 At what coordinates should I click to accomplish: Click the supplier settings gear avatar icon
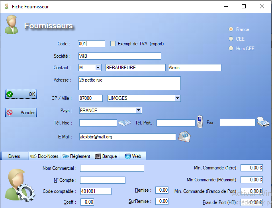[19, 185]
